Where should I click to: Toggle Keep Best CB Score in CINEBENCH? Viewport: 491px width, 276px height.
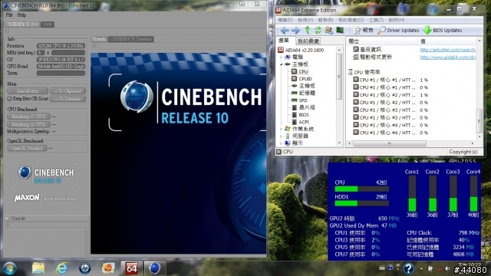click(9, 99)
